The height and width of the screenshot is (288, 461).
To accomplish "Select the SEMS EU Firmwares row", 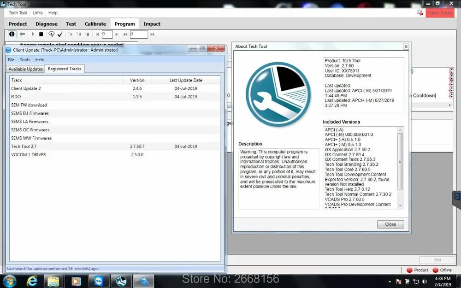I will coord(115,113).
